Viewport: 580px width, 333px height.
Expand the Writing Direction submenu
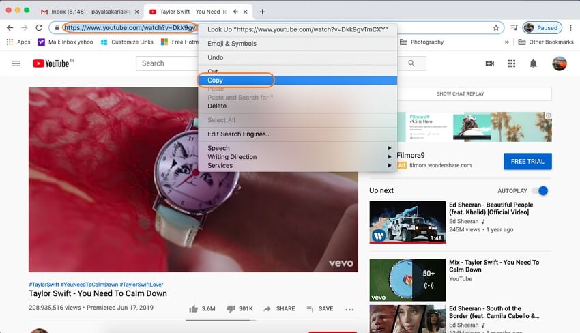298,156
